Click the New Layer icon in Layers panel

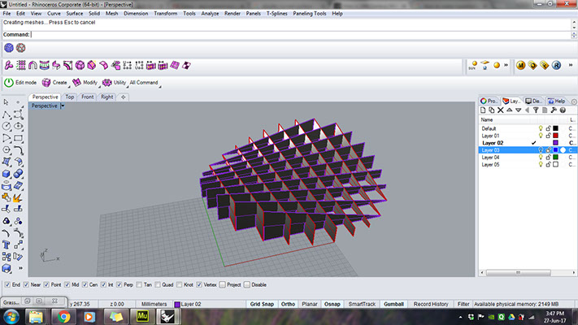(x=483, y=110)
